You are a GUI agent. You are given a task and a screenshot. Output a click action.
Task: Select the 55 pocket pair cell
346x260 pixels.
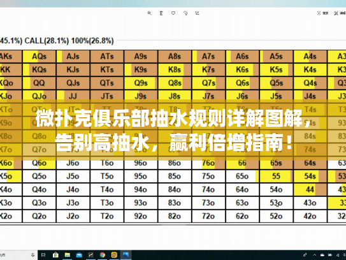click(x=277, y=177)
